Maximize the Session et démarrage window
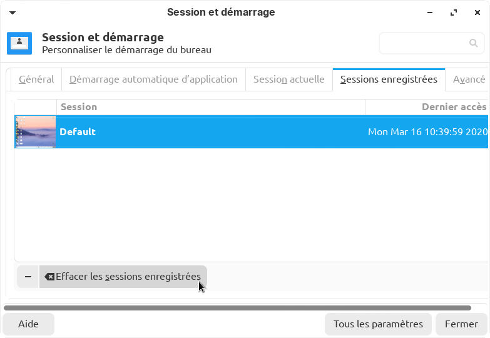 tap(453, 13)
